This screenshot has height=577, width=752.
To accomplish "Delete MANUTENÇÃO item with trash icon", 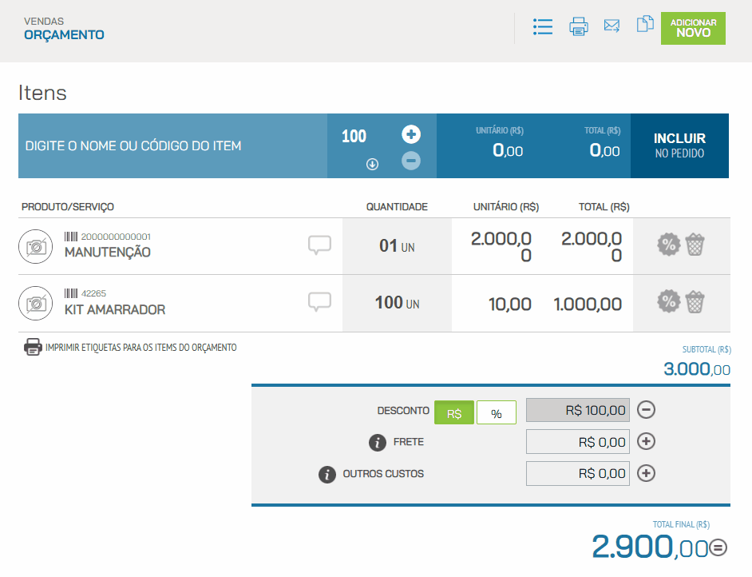I will click(x=695, y=245).
